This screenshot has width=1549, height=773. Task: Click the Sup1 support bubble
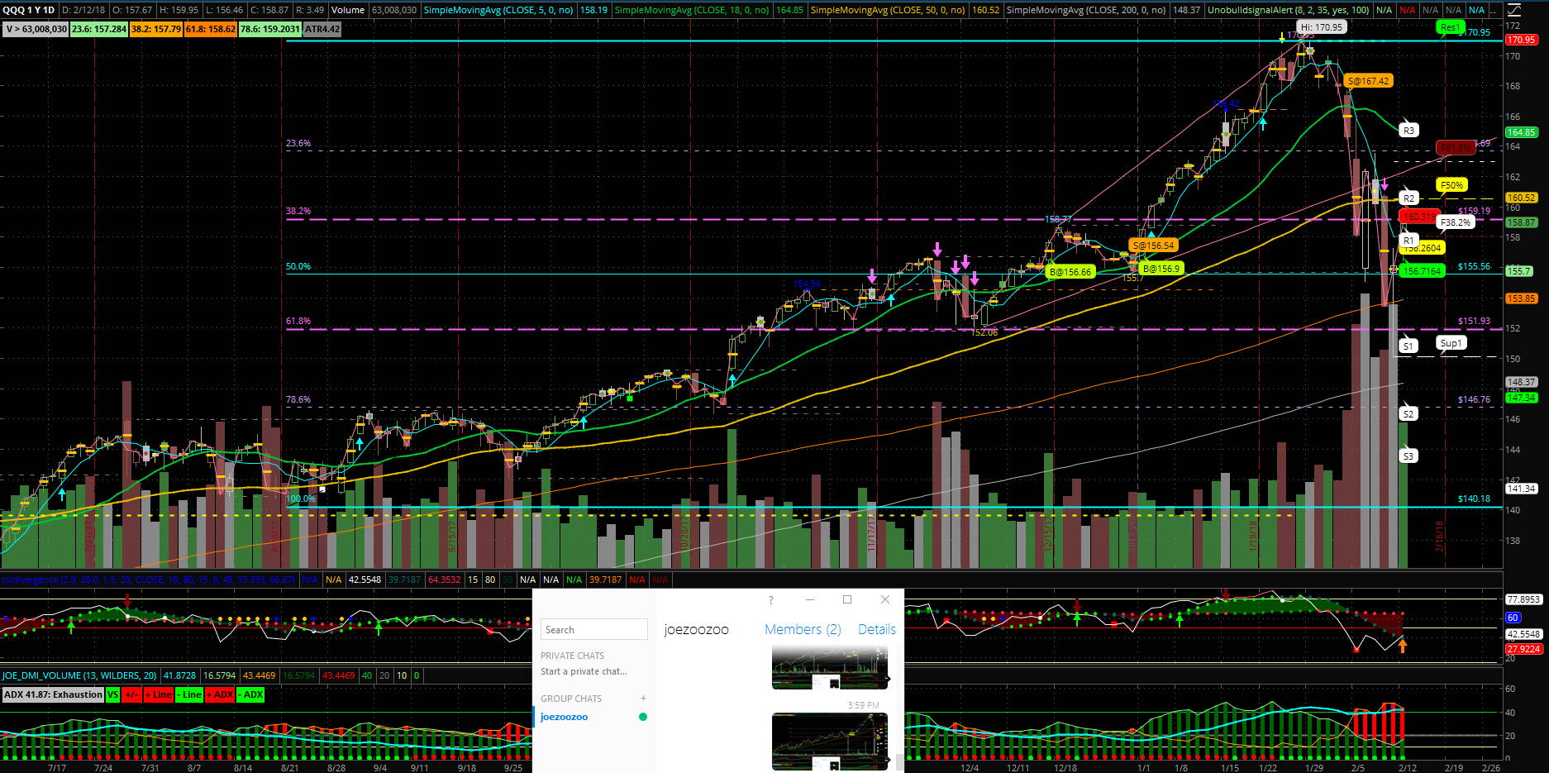point(1451,343)
